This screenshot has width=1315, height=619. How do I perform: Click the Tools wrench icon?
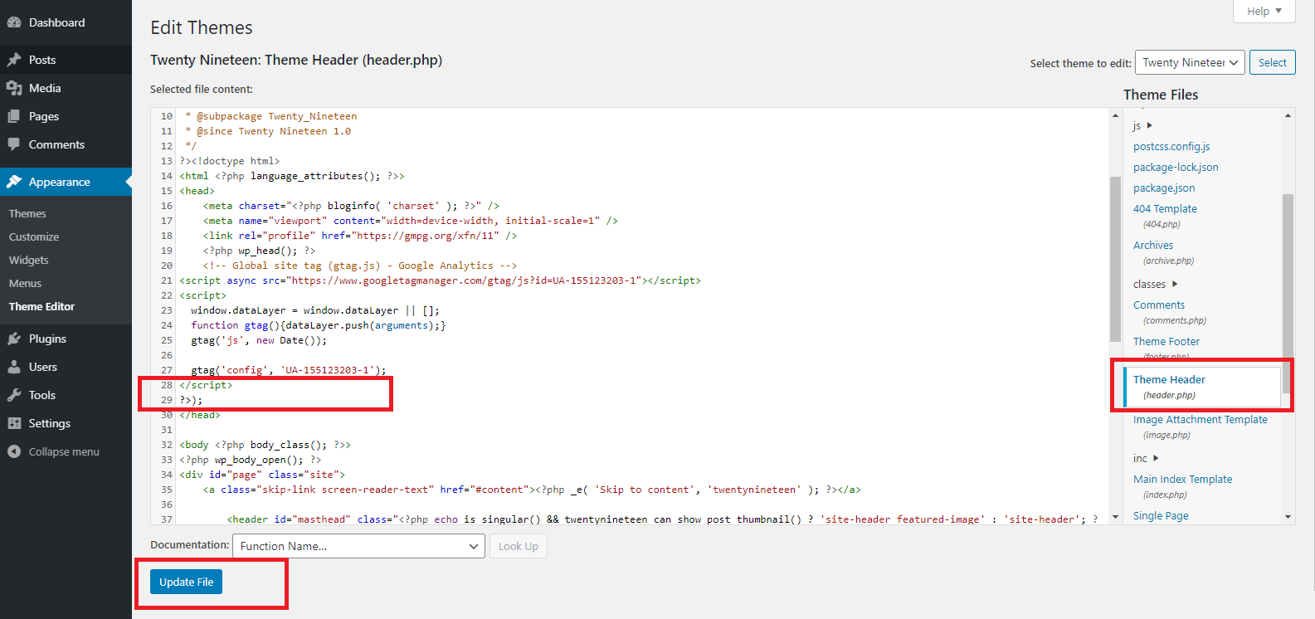point(14,395)
